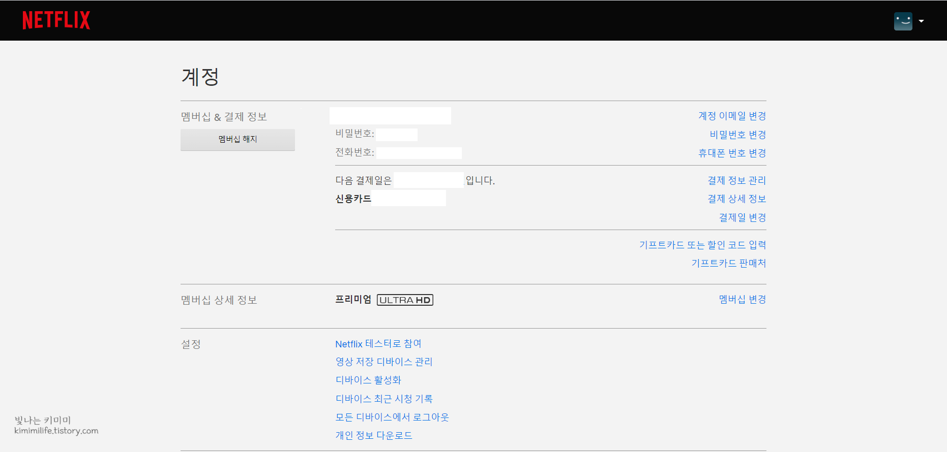Image resolution: width=947 pixels, height=452 pixels.
Task: Click the 계정 page heading
Action: (200, 77)
